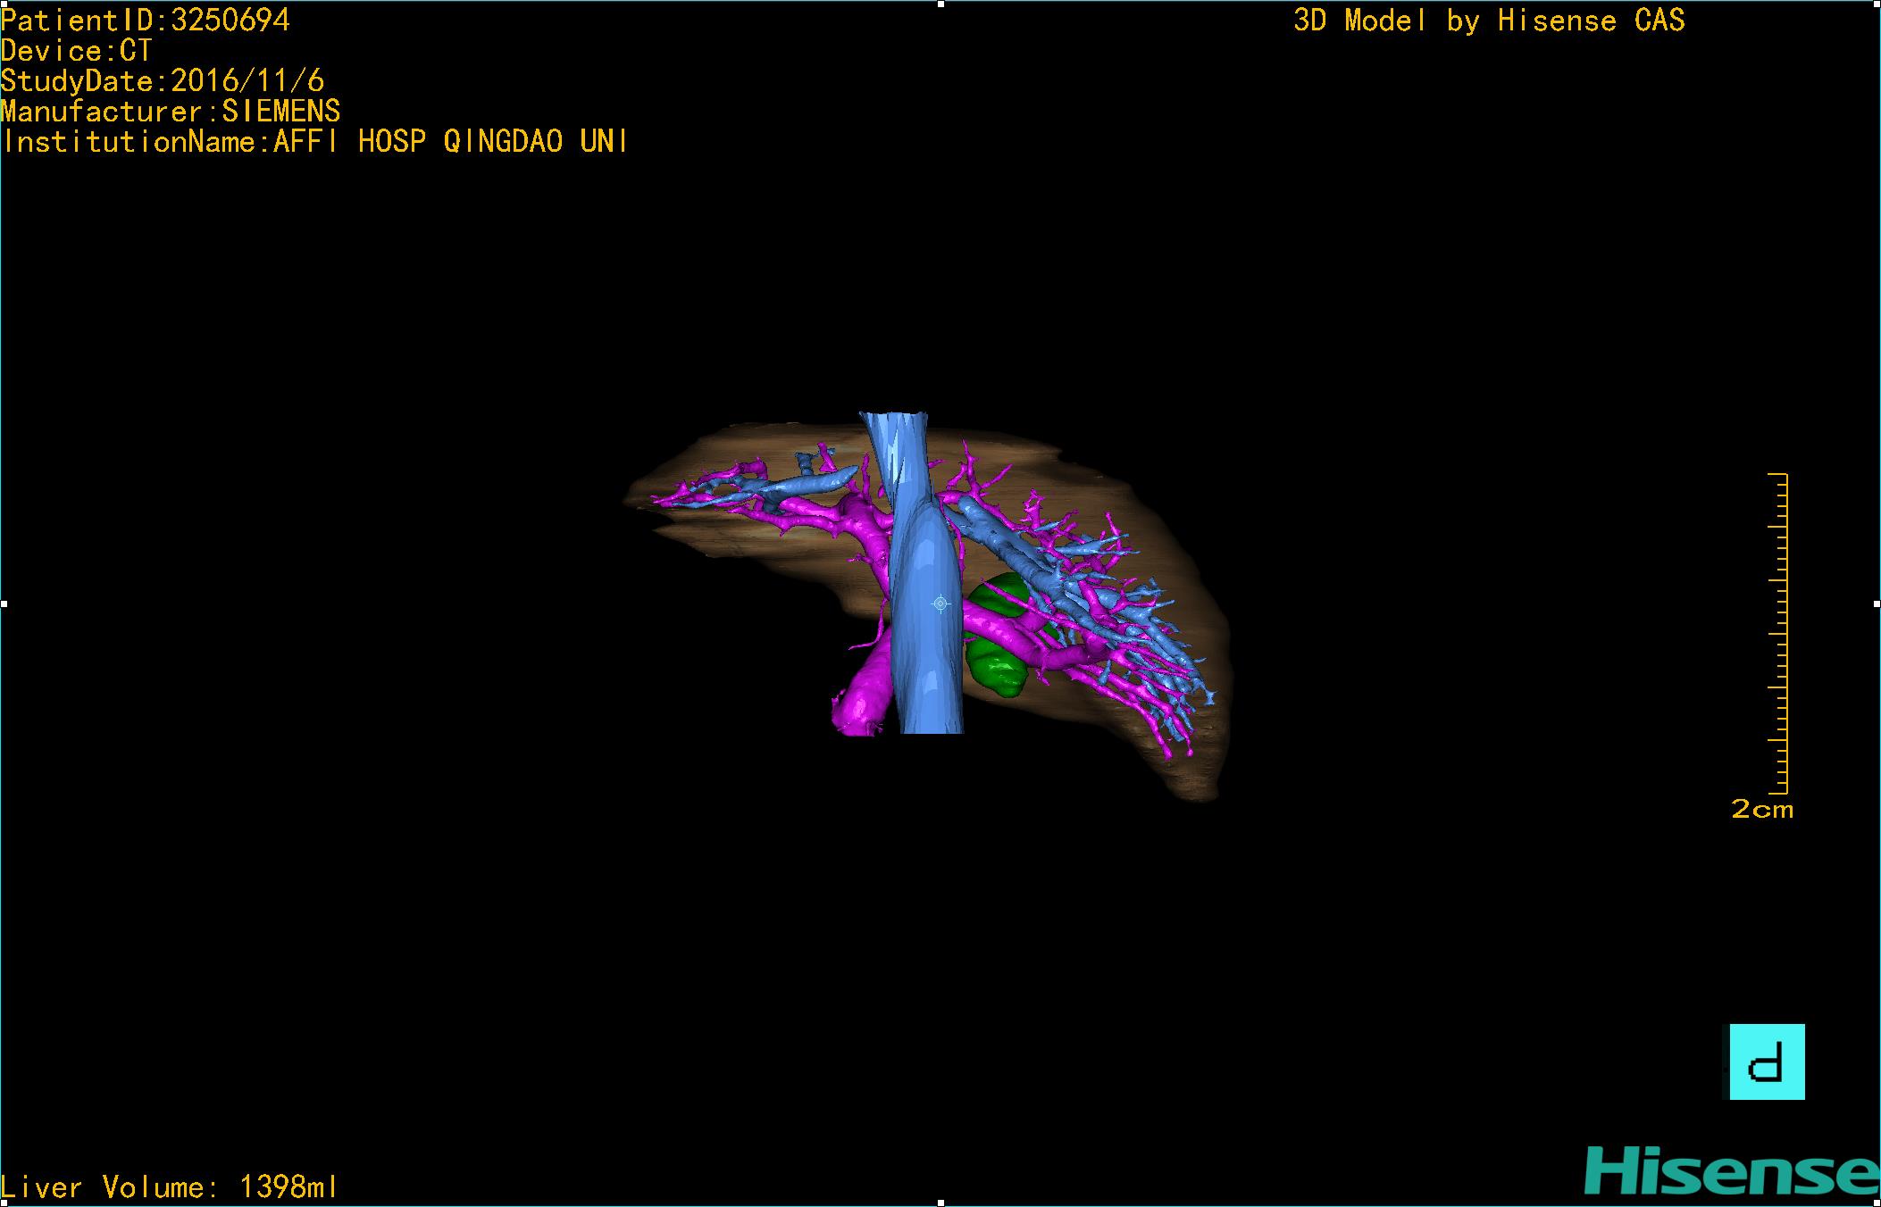Click the crosshair marker at the model center
Image resolution: width=1881 pixels, height=1207 pixels.
coord(940,604)
